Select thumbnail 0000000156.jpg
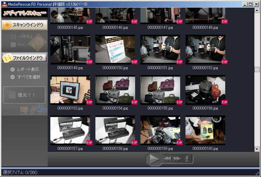261x177 pixels. click(205, 90)
